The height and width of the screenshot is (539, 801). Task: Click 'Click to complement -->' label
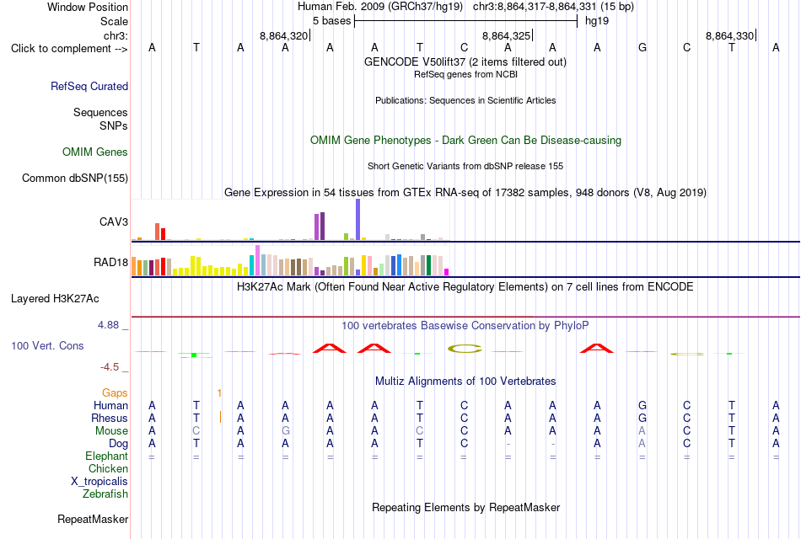pyautogui.click(x=69, y=49)
